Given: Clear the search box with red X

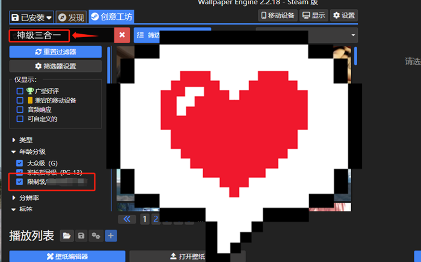Looking at the screenshot, I should [x=122, y=35].
